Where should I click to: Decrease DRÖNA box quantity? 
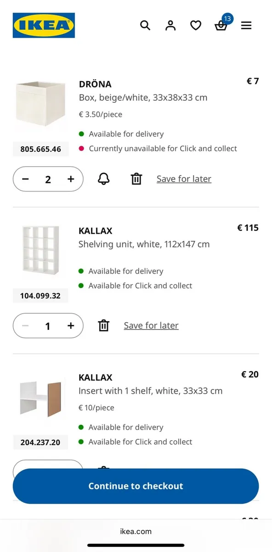[x=25, y=179]
